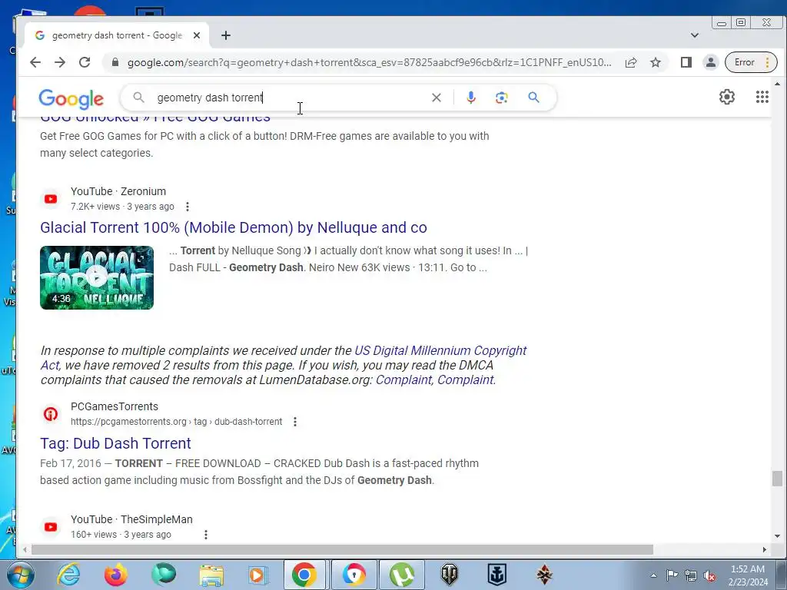This screenshot has width=787, height=590.
Task: Open the tab search dropdown chevron
Action: pyautogui.click(x=695, y=35)
